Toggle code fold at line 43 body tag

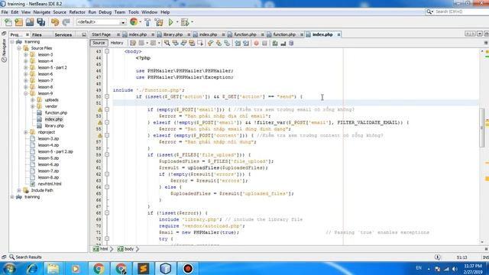click(x=107, y=51)
